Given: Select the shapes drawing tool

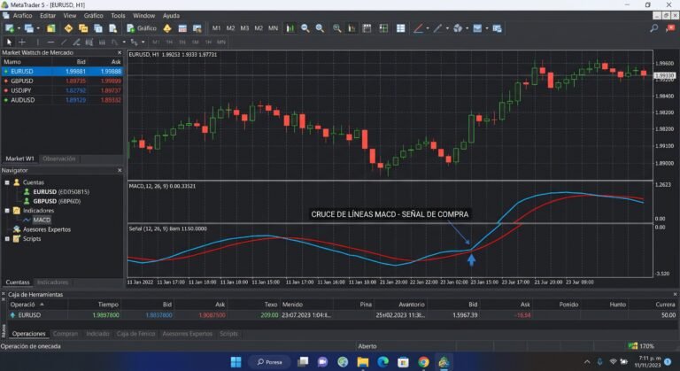Looking at the screenshot, I should pyautogui.click(x=458, y=28).
